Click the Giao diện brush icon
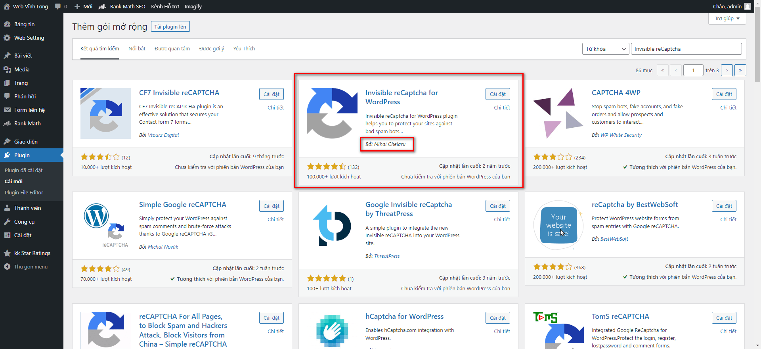The image size is (761, 349). click(7, 142)
